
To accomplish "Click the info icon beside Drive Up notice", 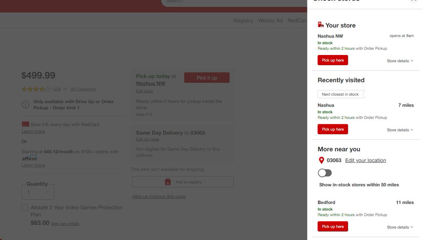I will point(25,104).
